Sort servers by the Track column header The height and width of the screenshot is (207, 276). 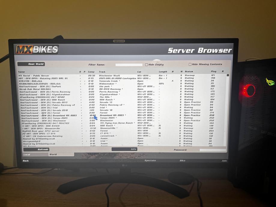(x=102, y=72)
